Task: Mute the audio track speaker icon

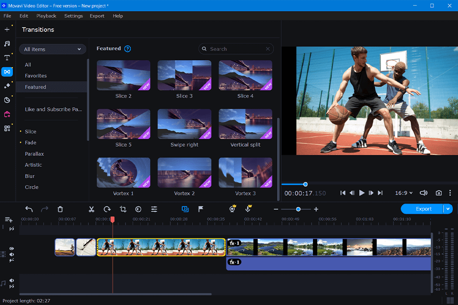Action: coord(11,281)
